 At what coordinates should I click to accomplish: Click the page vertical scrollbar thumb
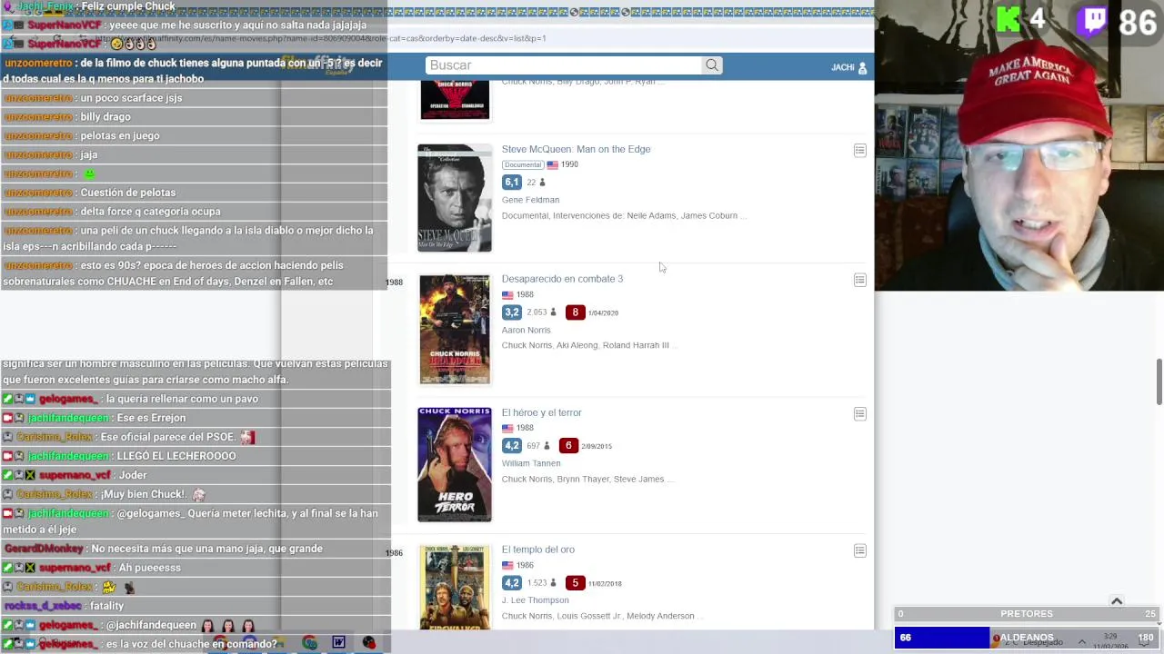1159,381
